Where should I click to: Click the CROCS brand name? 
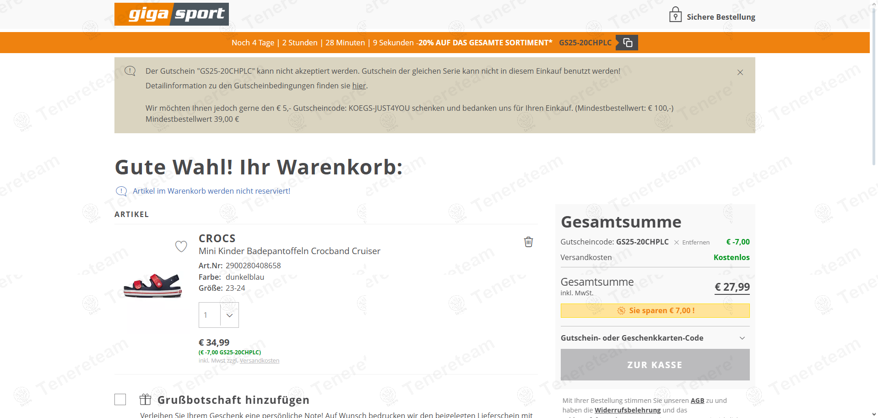[217, 239]
